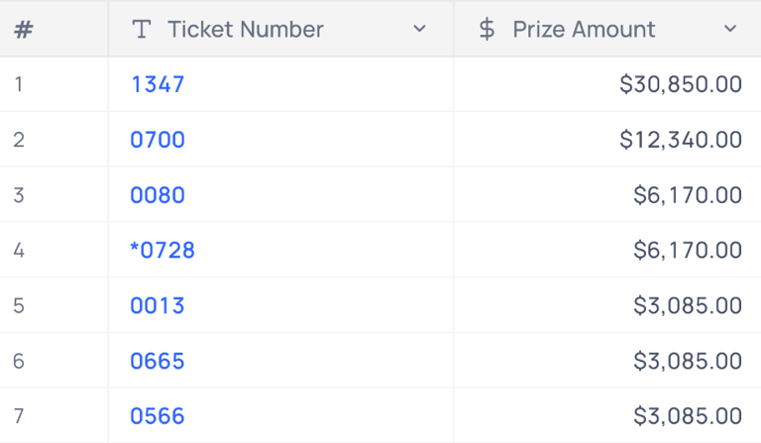Open ticket number 0566 link
The width and height of the screenshot is (761, 443).
(158, 416)
